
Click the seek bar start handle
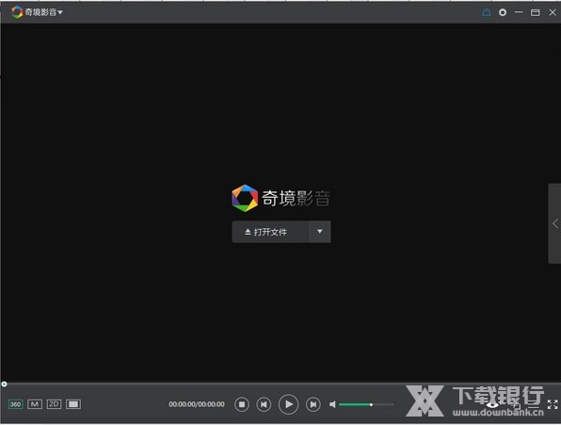pos(4,384)
